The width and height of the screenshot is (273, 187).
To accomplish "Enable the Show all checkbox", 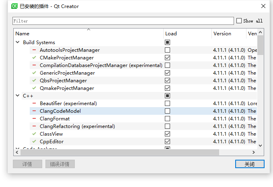I will [x=239, y=21].
